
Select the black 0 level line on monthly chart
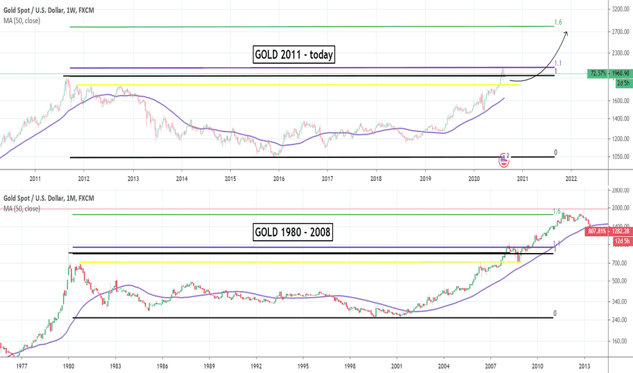(x=312, y=318)
